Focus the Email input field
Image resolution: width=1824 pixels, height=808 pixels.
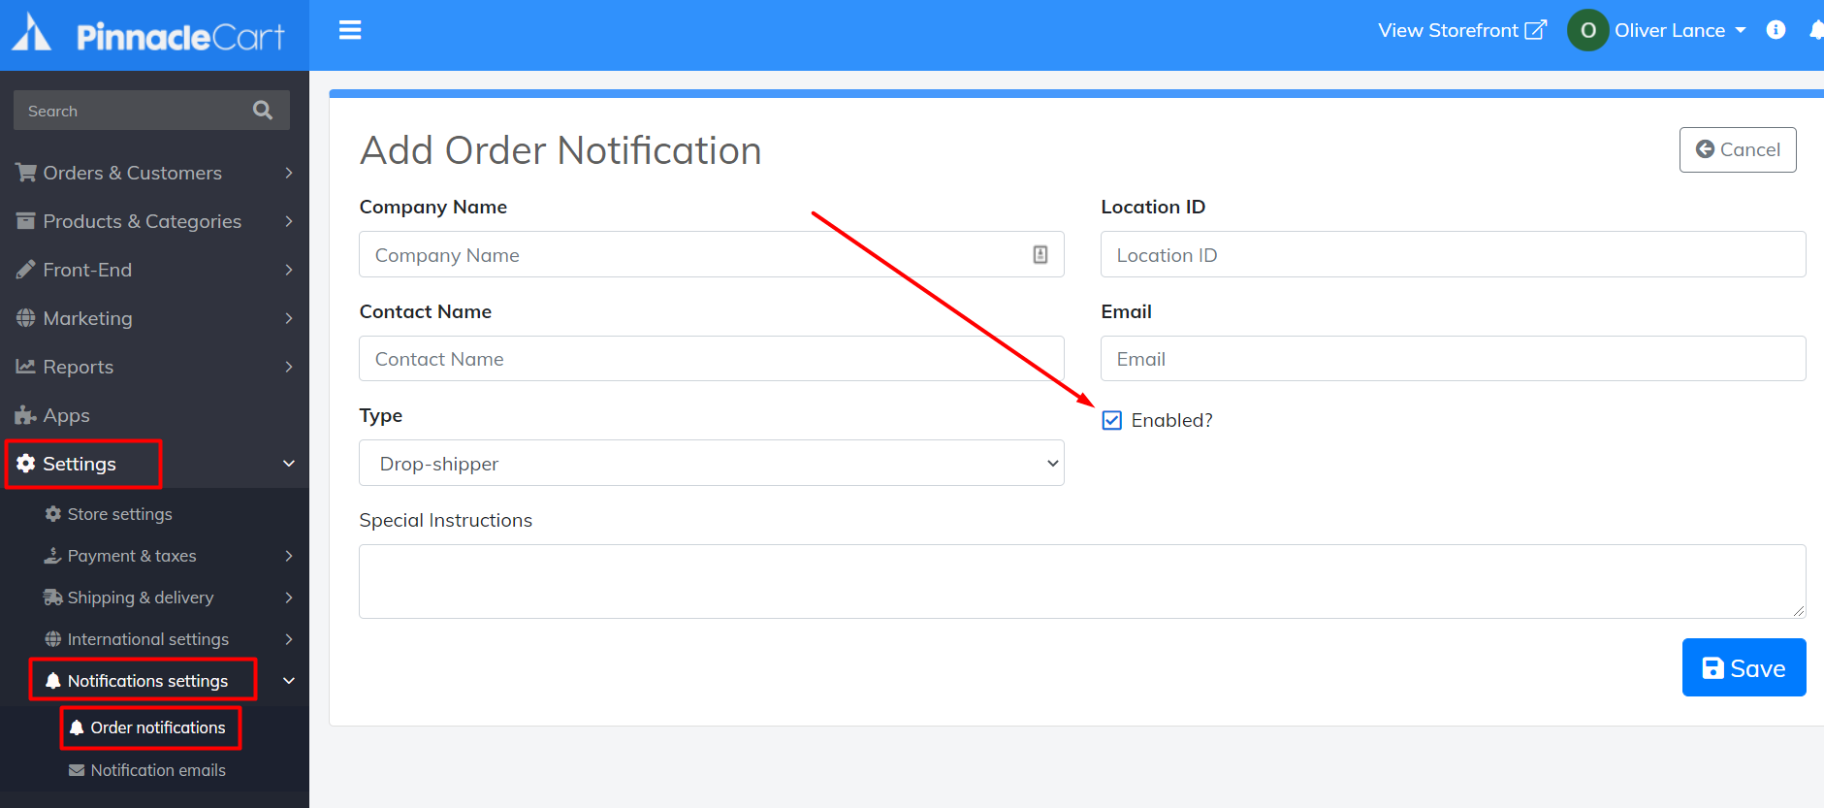click(1453, 358)
